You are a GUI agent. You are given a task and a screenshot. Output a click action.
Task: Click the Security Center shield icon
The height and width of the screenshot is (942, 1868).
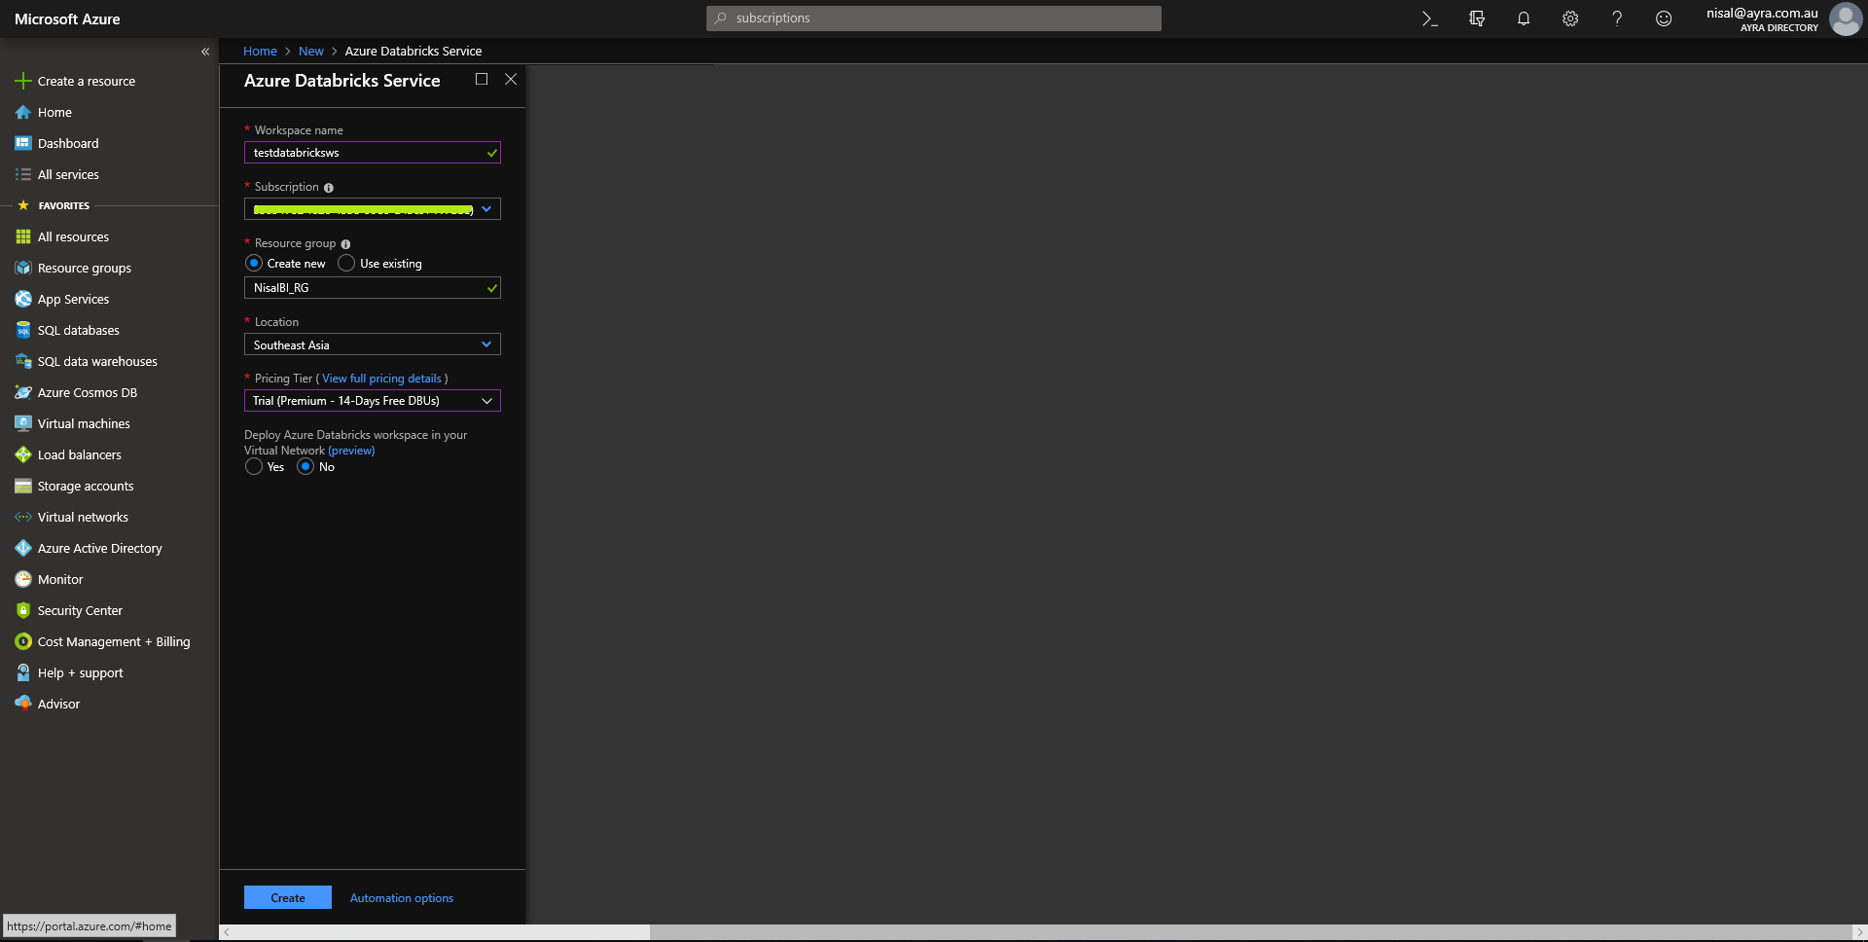click(x=23, y=610)
